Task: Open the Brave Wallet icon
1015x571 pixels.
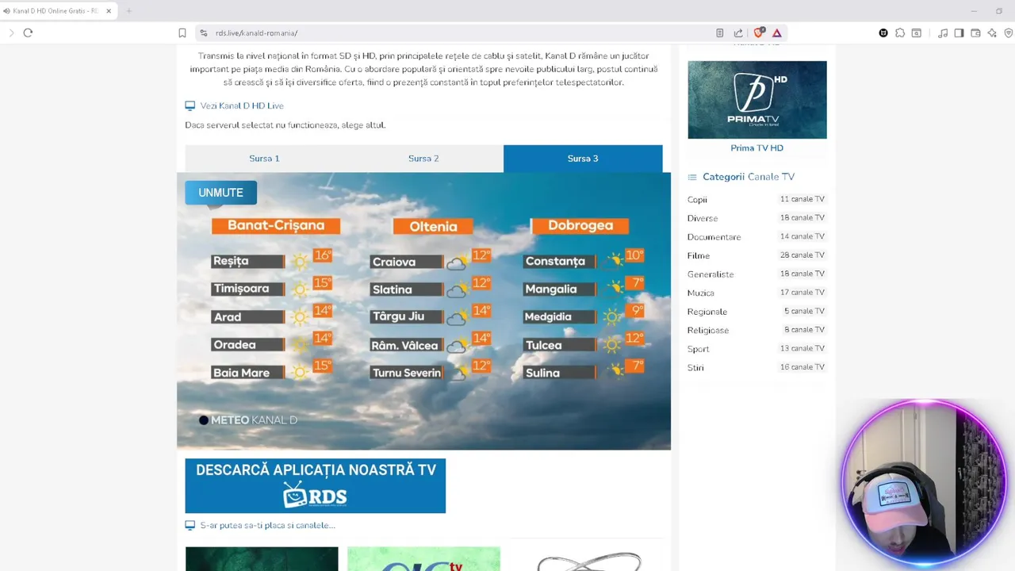Action: pyautogui.click(x=975, y=33)
